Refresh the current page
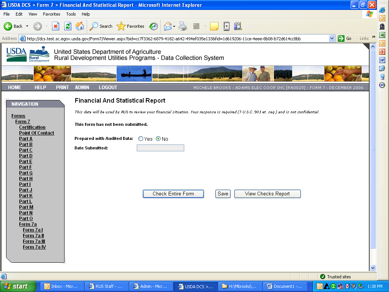 68,26
